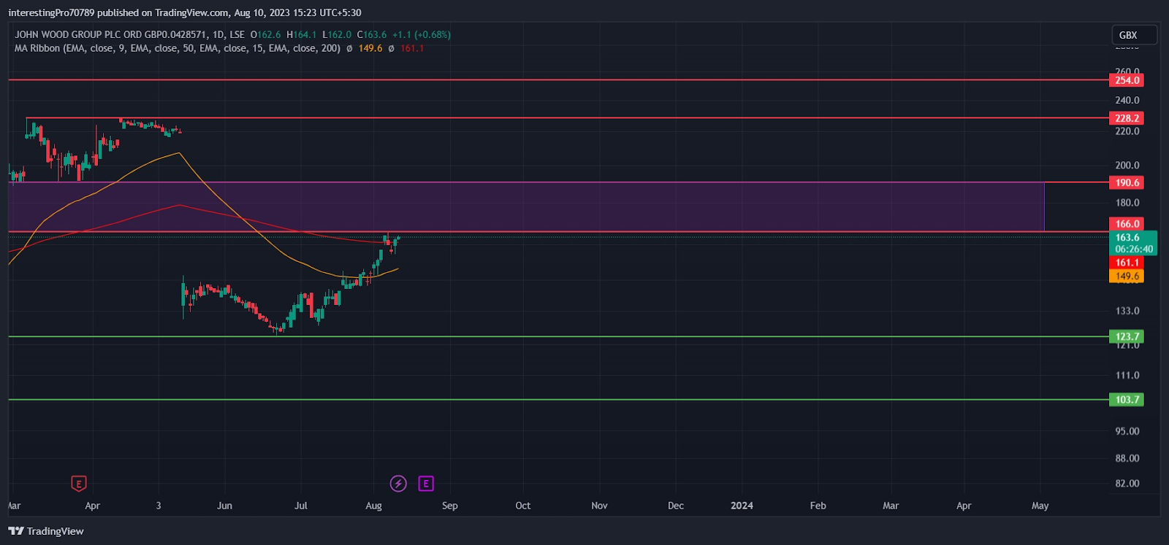
Task: Click the orange 149.6 EMA axis label
Action: [1127, 277]
